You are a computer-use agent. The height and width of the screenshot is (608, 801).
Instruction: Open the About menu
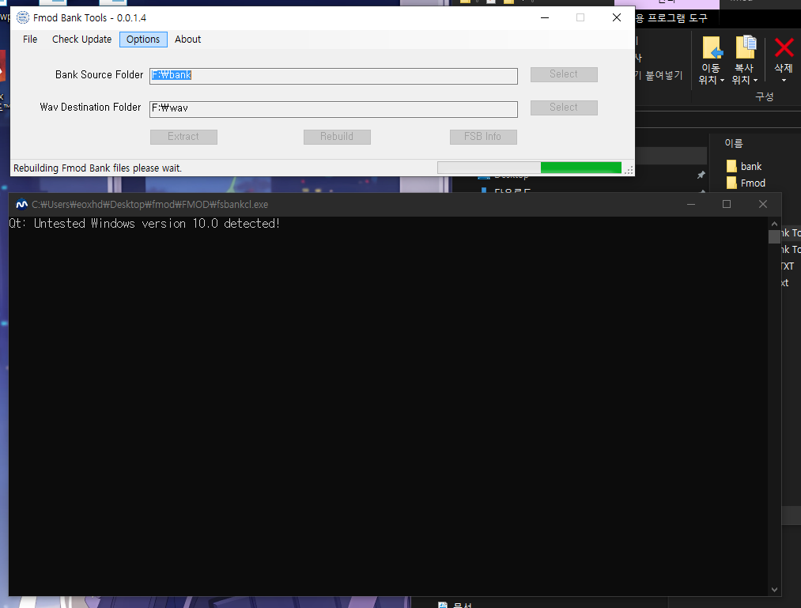(187, 40)
